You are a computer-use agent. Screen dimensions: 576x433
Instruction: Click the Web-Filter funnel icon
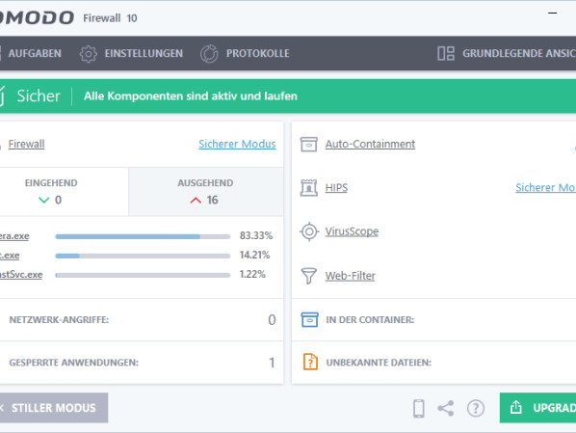pos(308,276)
